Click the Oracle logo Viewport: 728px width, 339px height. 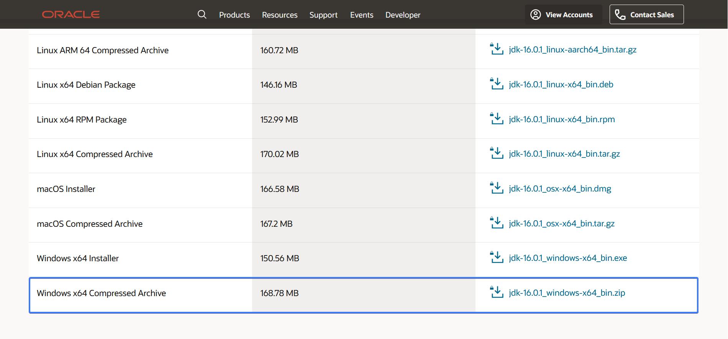pos(71,15)
